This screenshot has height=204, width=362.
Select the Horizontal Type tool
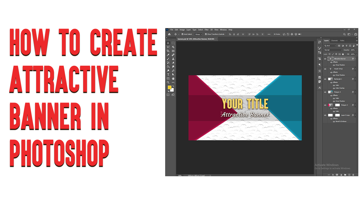[168, 75]
